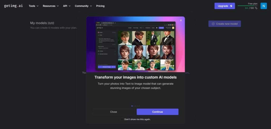Viewport: 271px width, 129px height.
Task: Select the first active pagination dot
Action: tap(132, 106)
